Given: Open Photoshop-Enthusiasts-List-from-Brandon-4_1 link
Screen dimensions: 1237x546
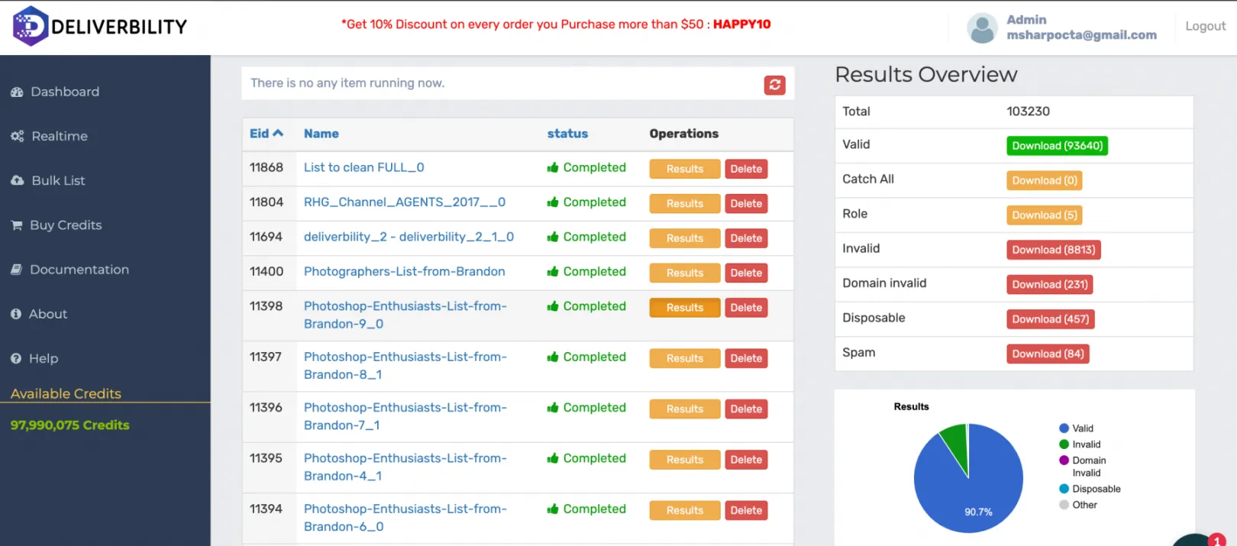Looking at the screenshot, I should click(x=405, y=467).
